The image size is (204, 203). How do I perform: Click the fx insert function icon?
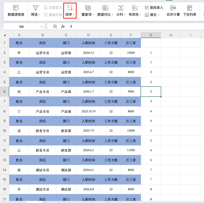[63, 26]
